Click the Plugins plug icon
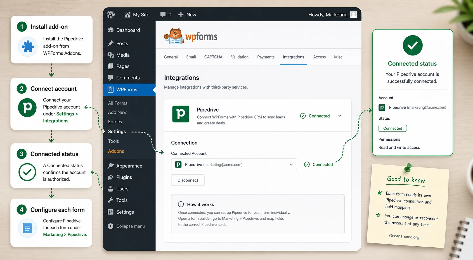473x260 pixels. click(111, 177)
